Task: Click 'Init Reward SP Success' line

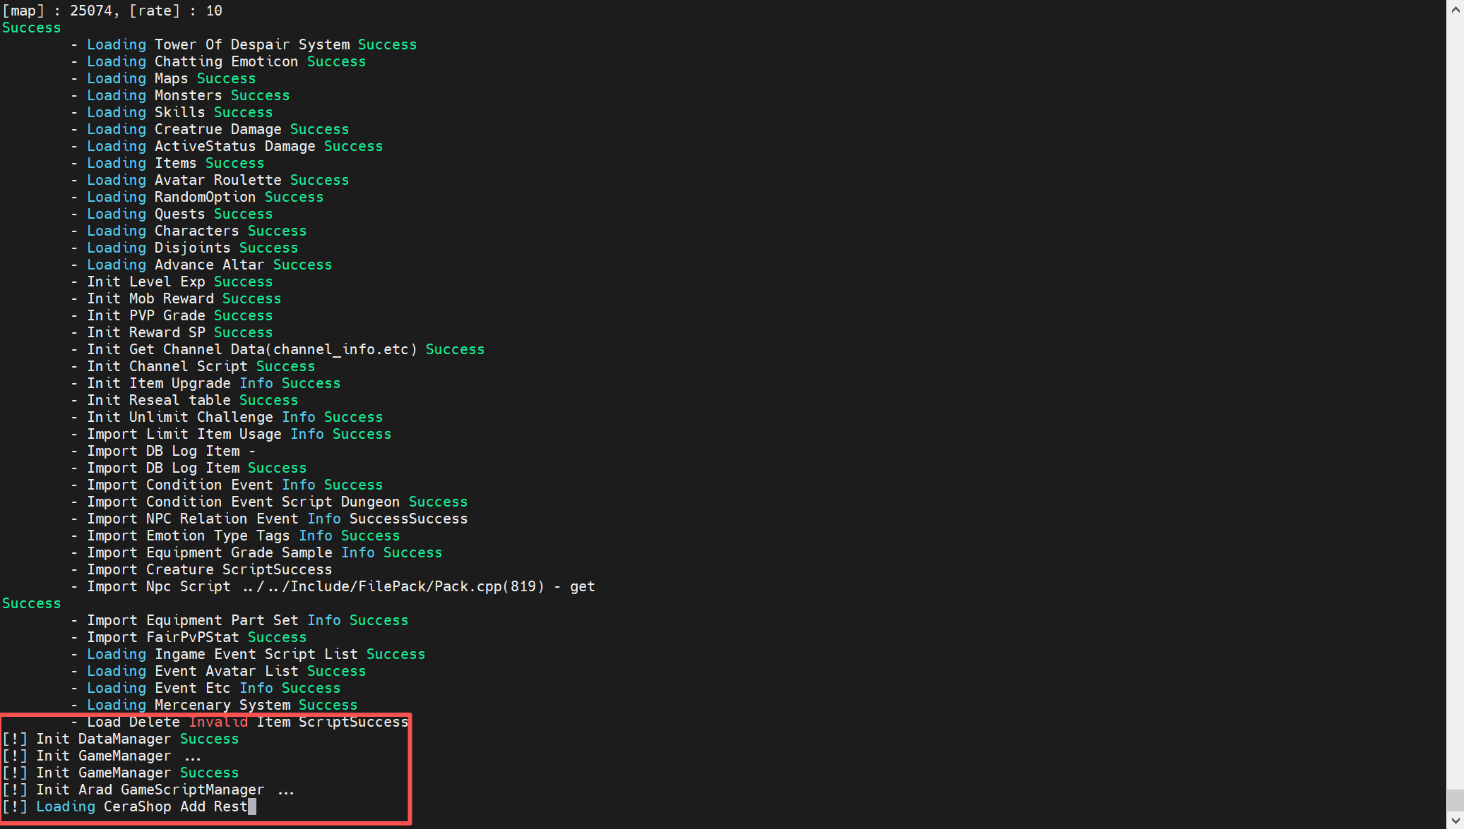Action: pyautogui.click(x=172, y=332)
